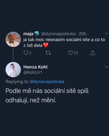Viewport: 109px width, 136px height.
Task: Click the display name maja
Action: (28, 34)
